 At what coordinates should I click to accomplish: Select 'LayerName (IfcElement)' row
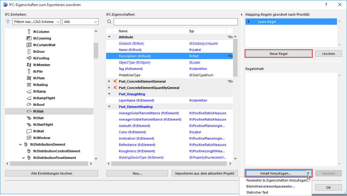click(169, 100)
